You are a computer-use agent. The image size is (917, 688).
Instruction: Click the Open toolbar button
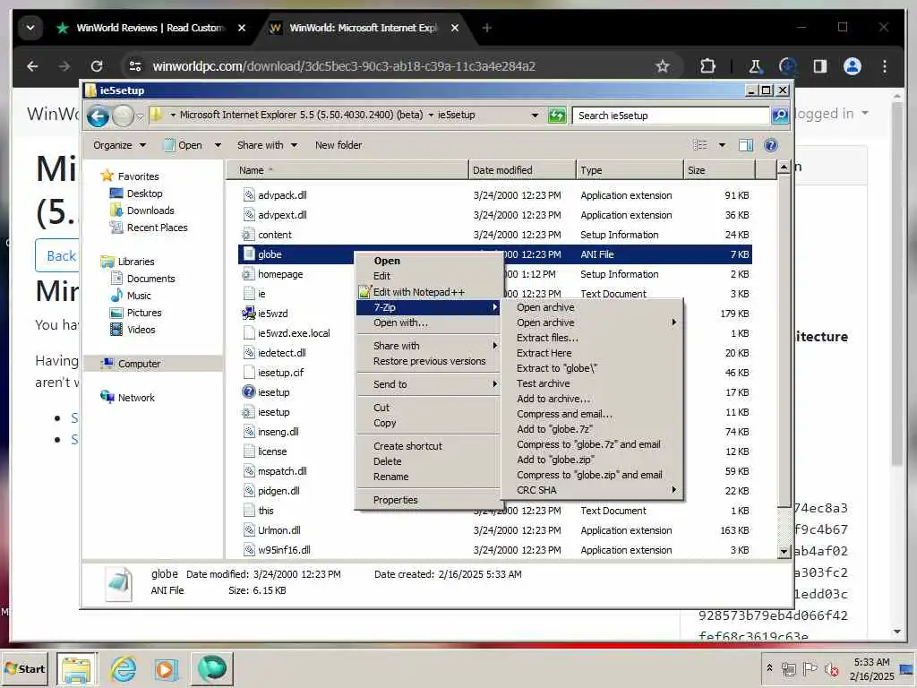[184, 145]
